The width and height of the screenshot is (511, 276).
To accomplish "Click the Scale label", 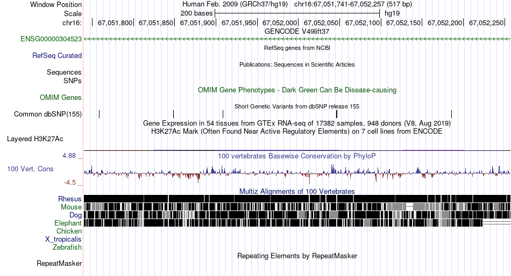I will (73, 13).
